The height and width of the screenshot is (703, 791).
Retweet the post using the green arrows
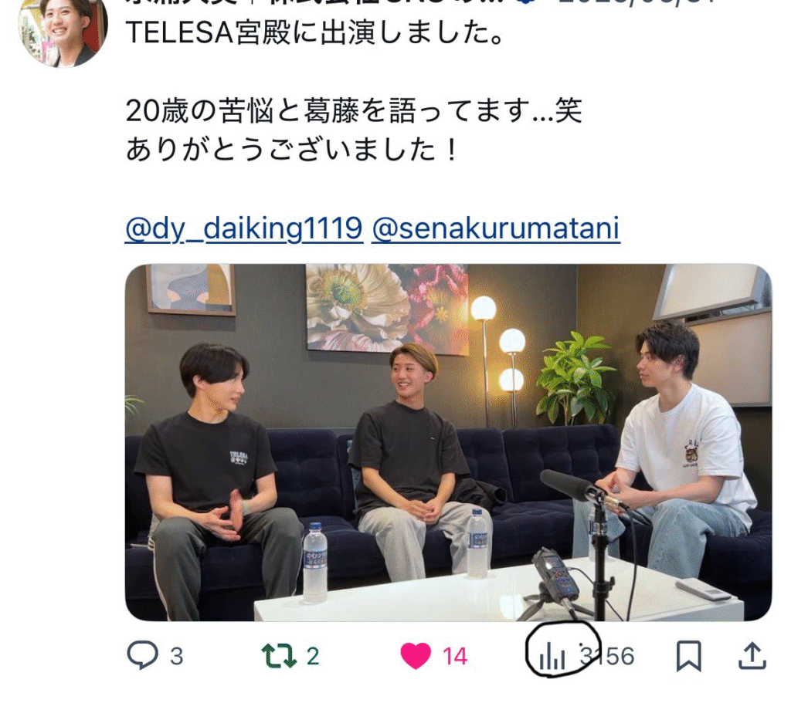coord(278,656)
